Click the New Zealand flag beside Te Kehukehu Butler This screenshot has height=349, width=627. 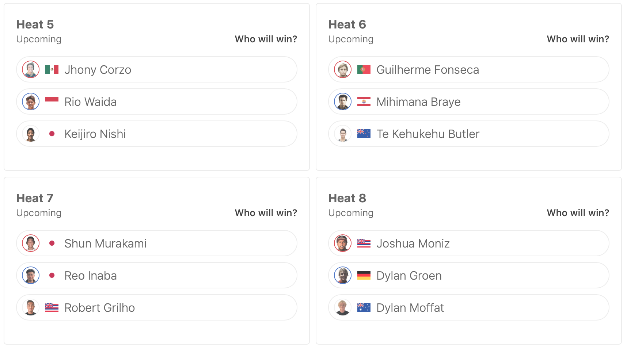click(364, 134)
